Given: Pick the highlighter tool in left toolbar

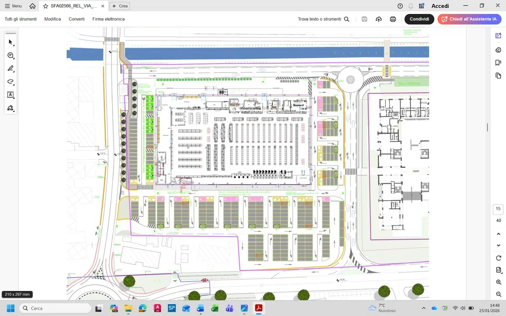Looking at the screenshot, I should pos(11,69).
